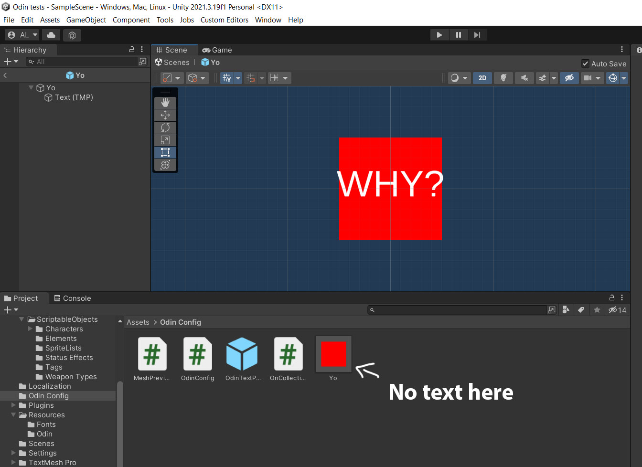The height and width of the screenshot is (467, 642).
Task: Select the Yo asset thumbnail in Odin Config
Action: [x=333, y=354]
